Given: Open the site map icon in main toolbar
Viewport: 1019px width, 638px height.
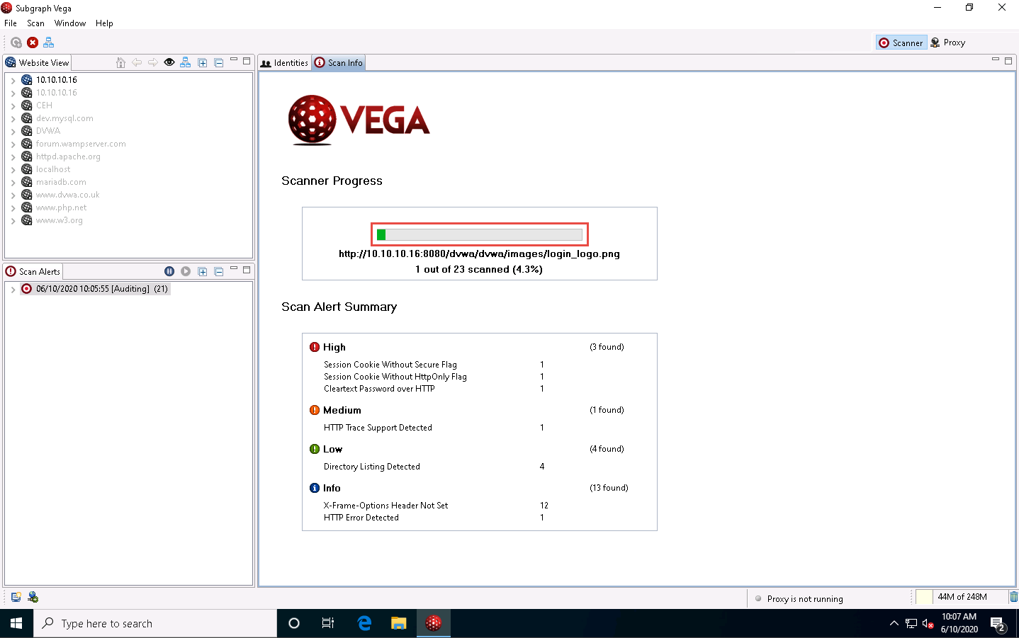Looking at the screenshot, I should point(49,42).
